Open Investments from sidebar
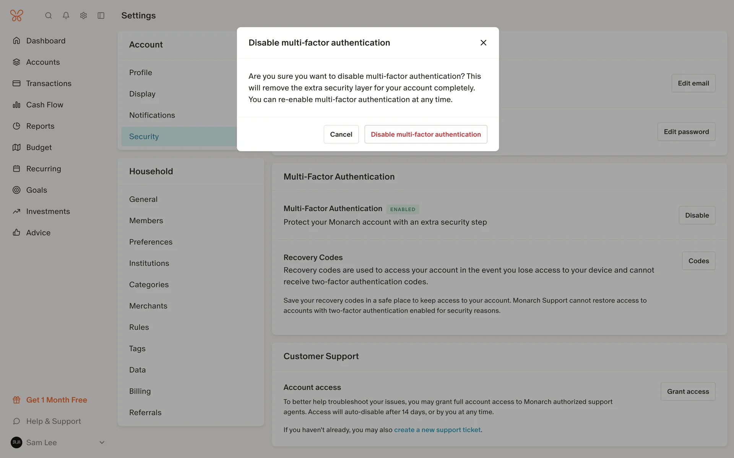Screen dimensions: 734x458 click(x=48, y=211)
